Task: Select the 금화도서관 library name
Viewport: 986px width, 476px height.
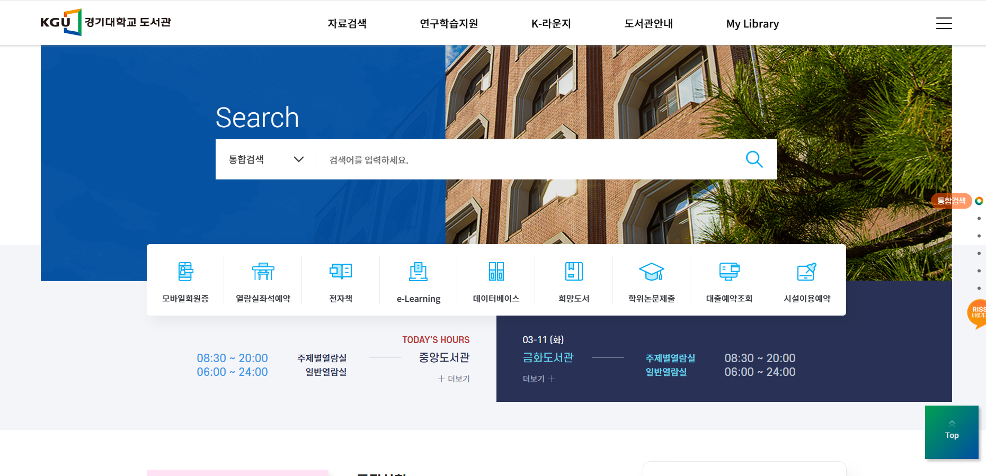Action: 548,357
